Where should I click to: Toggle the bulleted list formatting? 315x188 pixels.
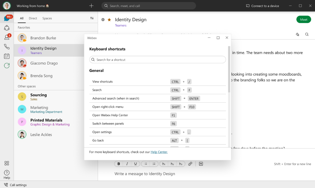click(145, 164)
